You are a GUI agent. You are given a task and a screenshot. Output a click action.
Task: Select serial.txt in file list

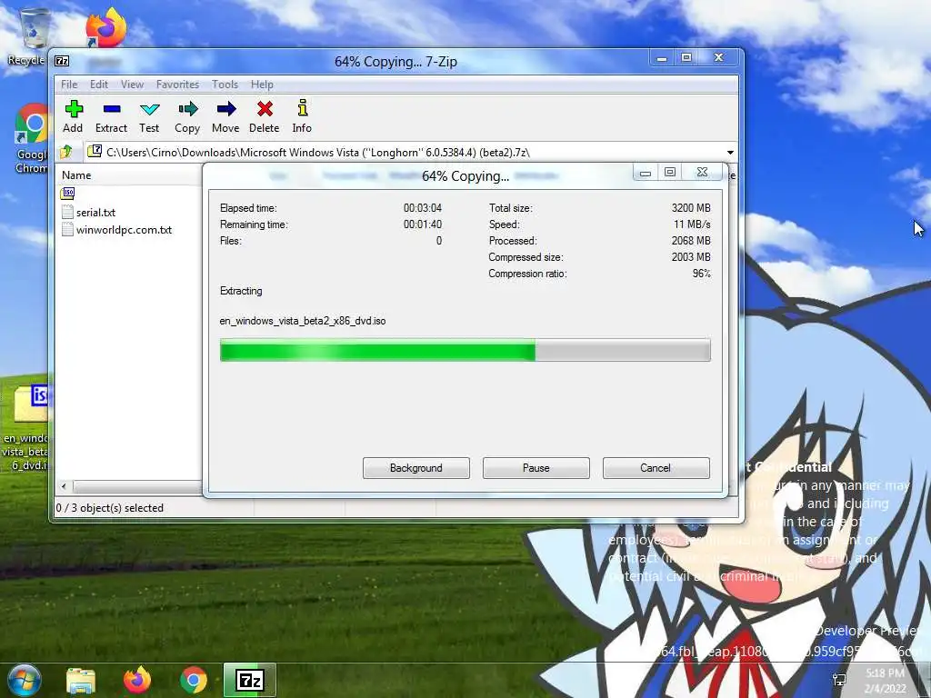point(95,213)
